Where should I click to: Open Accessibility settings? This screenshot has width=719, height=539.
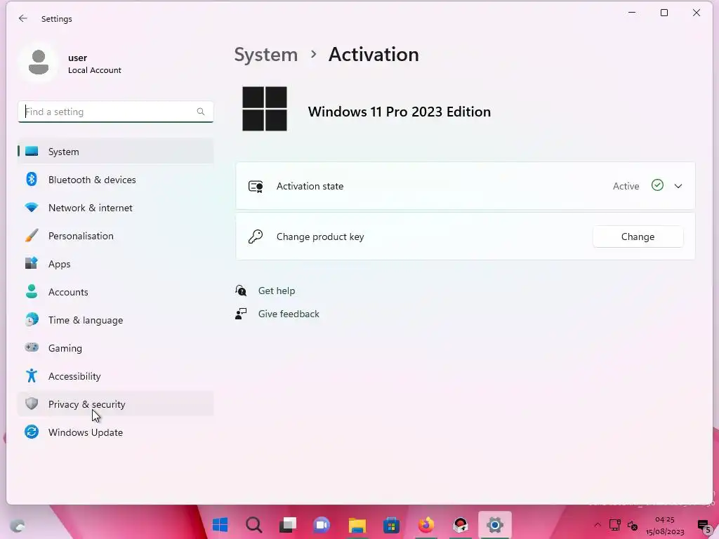(116, 376)
